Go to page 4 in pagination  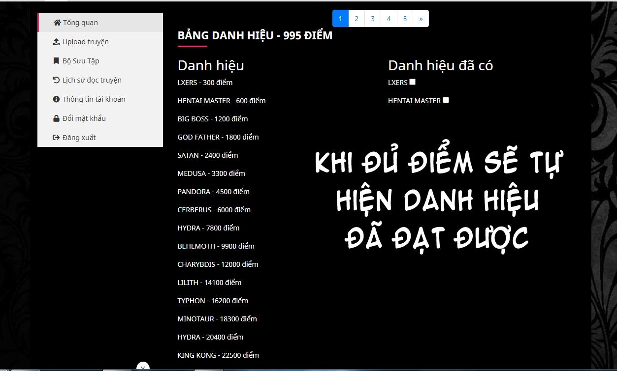[x=389, y=19]
